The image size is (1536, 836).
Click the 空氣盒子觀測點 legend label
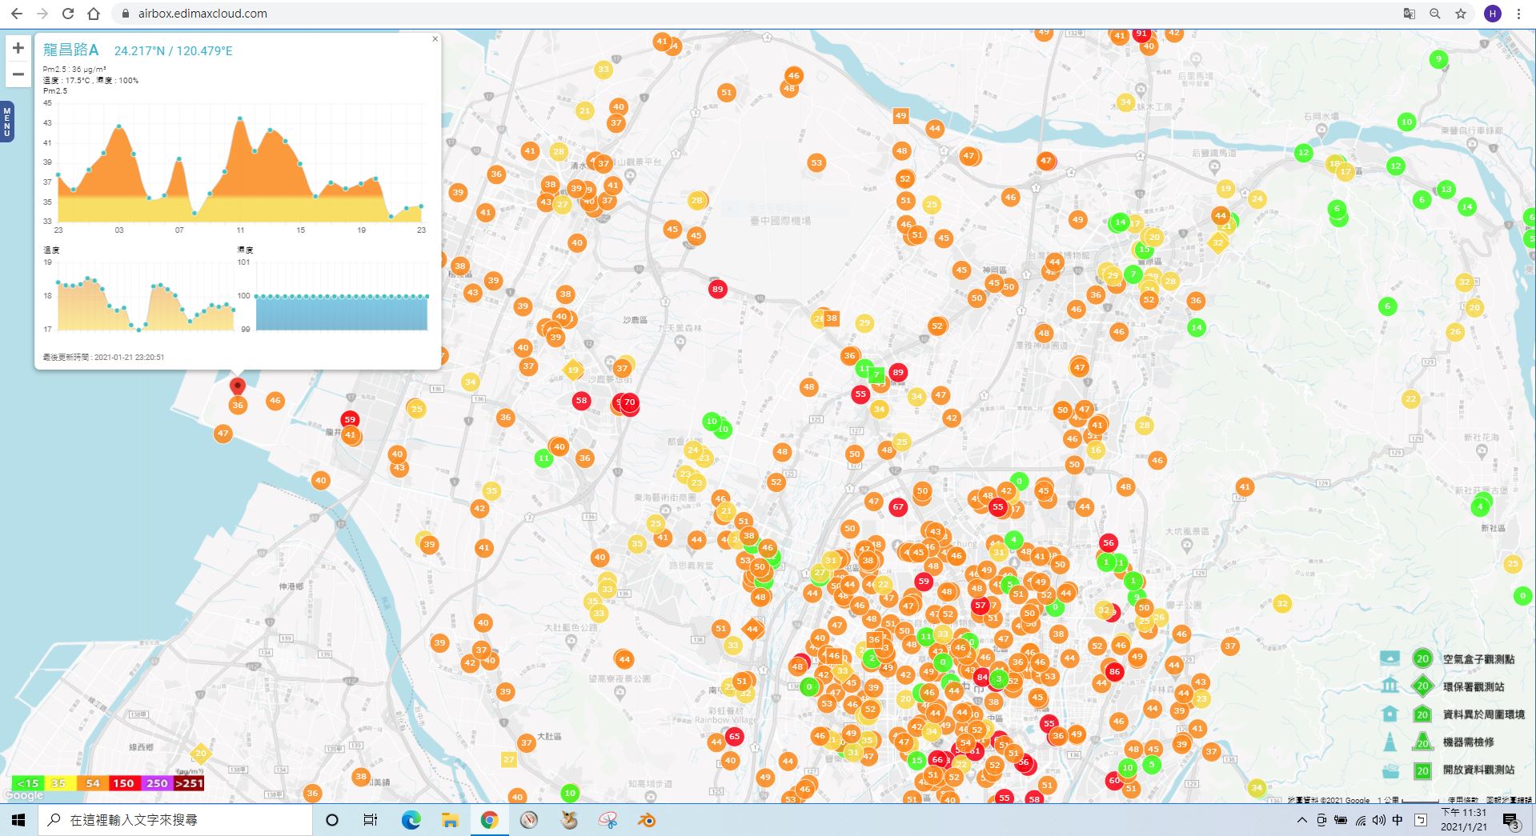tap(1478, 659)
